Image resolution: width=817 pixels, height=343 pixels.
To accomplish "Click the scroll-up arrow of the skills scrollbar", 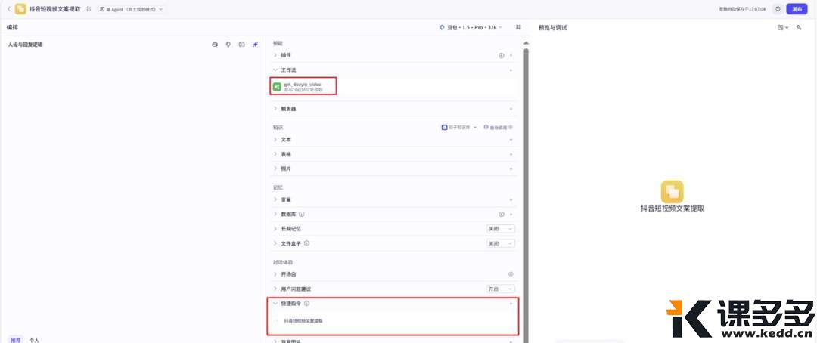I will (527, 42).
